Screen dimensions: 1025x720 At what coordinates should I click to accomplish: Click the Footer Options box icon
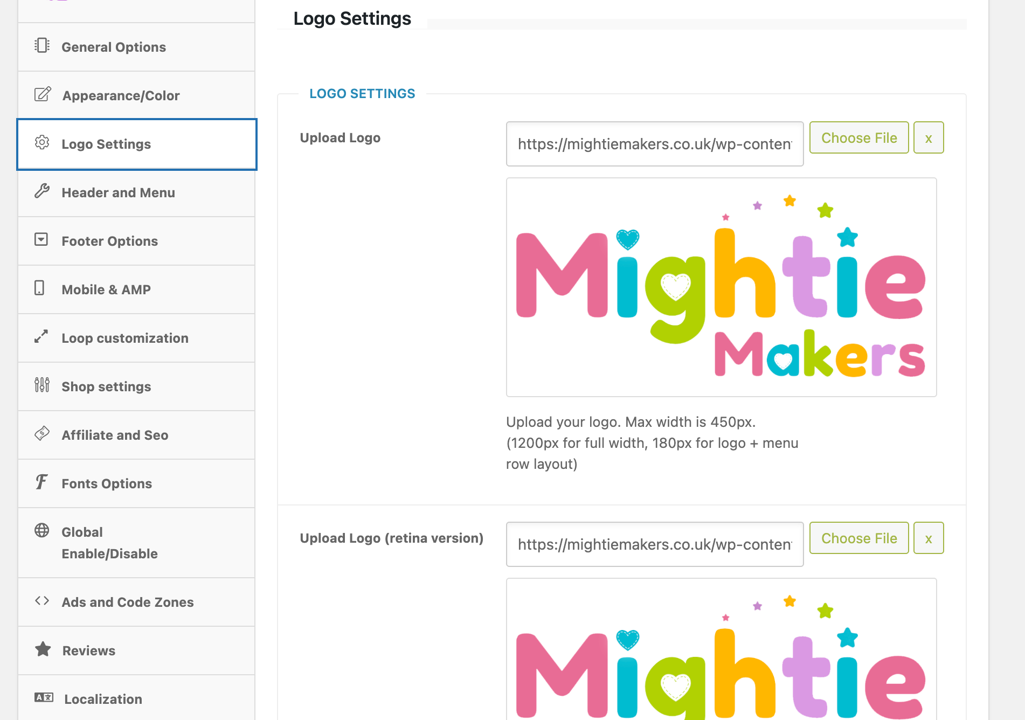coord(41,239)
